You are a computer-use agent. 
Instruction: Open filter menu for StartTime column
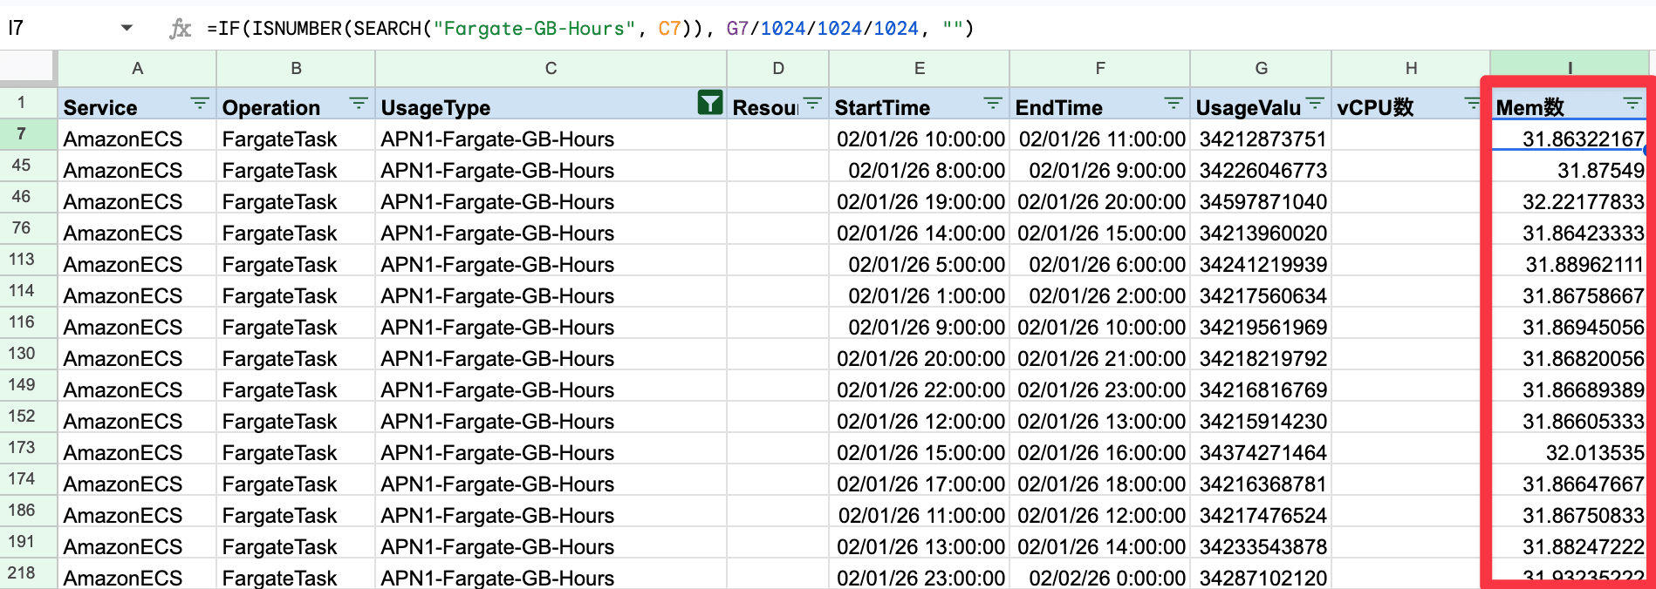992,104
